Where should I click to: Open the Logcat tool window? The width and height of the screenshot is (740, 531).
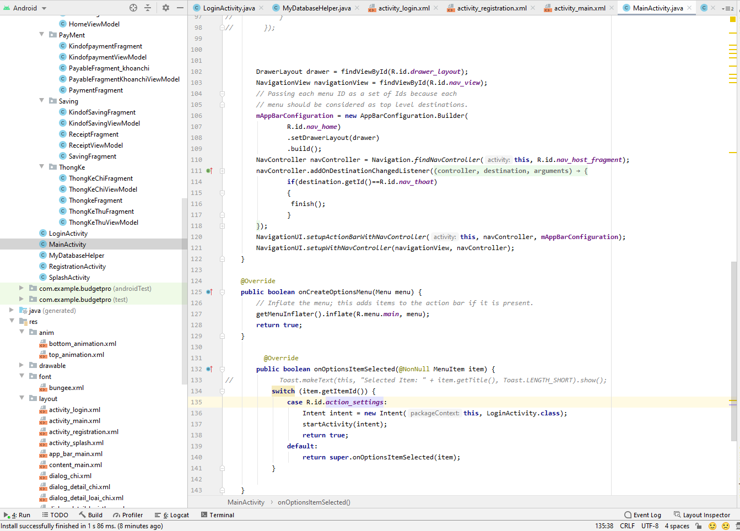click(172, 515)
